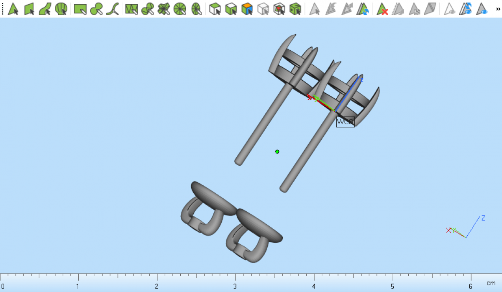Click wireframe cube with red triangle icon

[279, 9]
